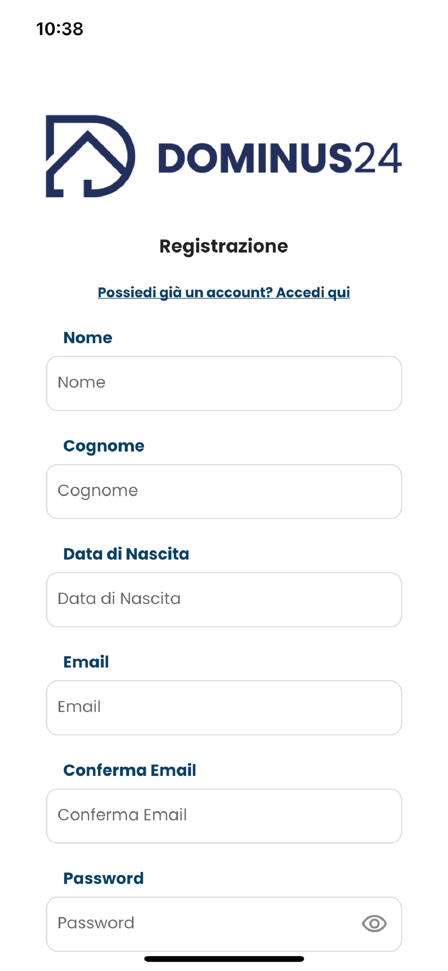Select the Cognome text field
This screenshot has height=971, width=448.
(x=224, y=492)
